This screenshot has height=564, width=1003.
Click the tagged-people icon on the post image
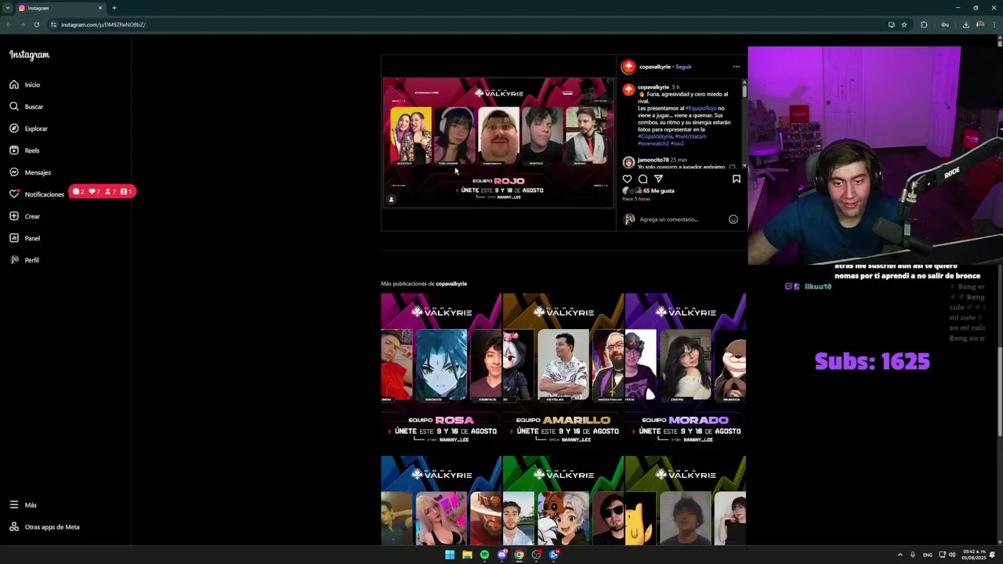[391, 199]
